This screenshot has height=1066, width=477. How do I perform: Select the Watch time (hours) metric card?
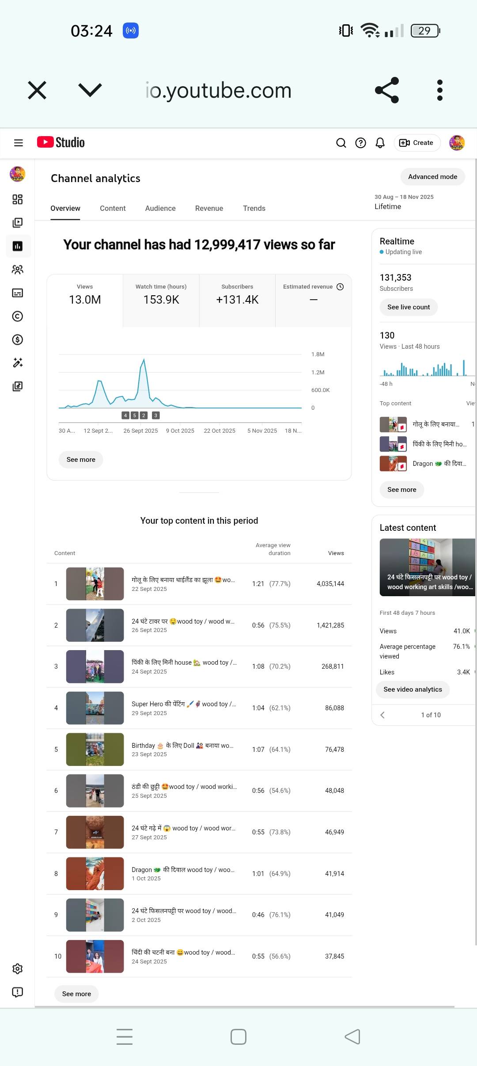pyautogui.click(x=161, y=301)
